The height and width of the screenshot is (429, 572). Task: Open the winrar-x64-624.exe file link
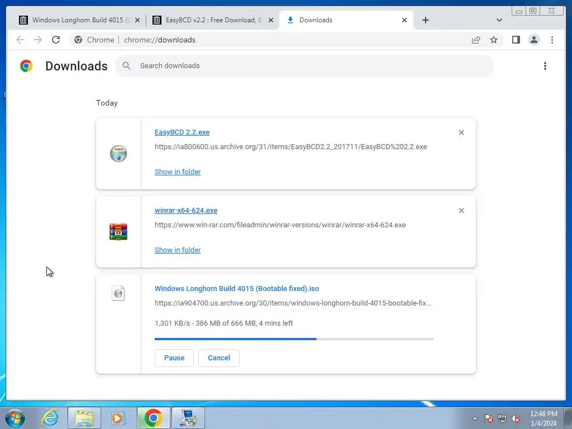(x=186, y=210)
